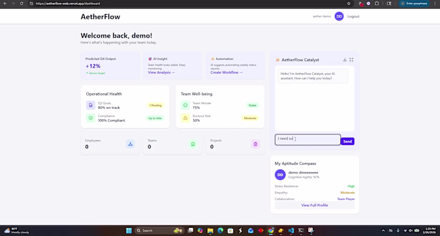Click the Catalyst greeting message bubble
440x236 pixels.
[312, 76]
